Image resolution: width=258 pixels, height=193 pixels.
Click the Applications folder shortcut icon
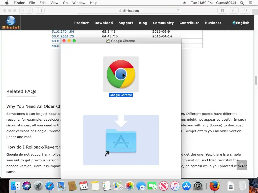click(x=121, y=140)
